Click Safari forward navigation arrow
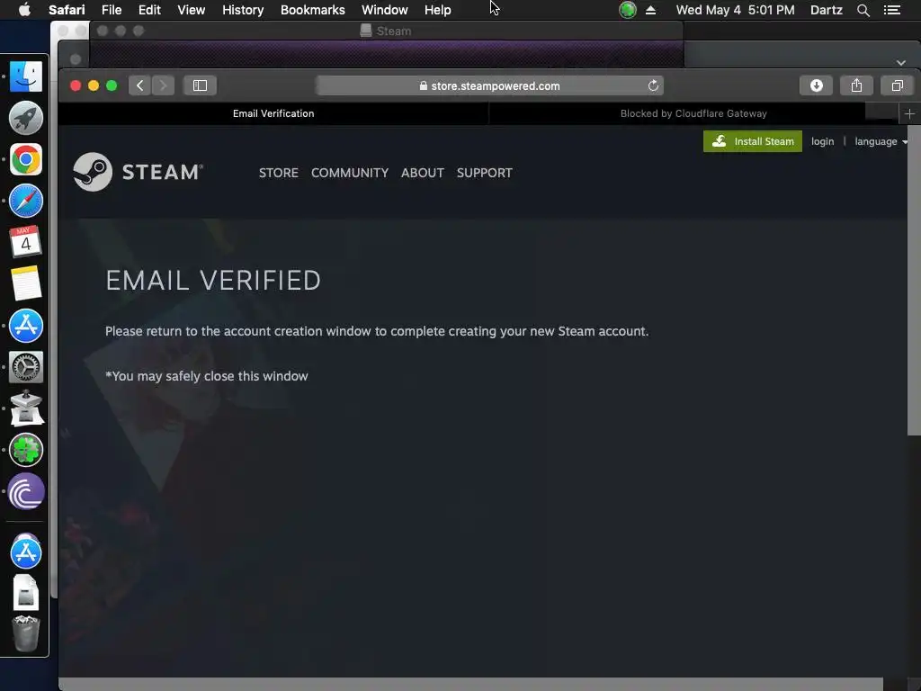 164,85
